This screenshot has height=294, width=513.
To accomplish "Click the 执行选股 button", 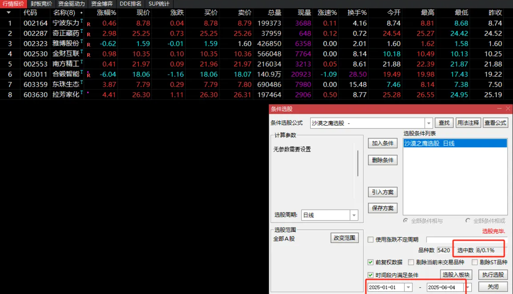I will pyautogui.click(x=493, y=274).
